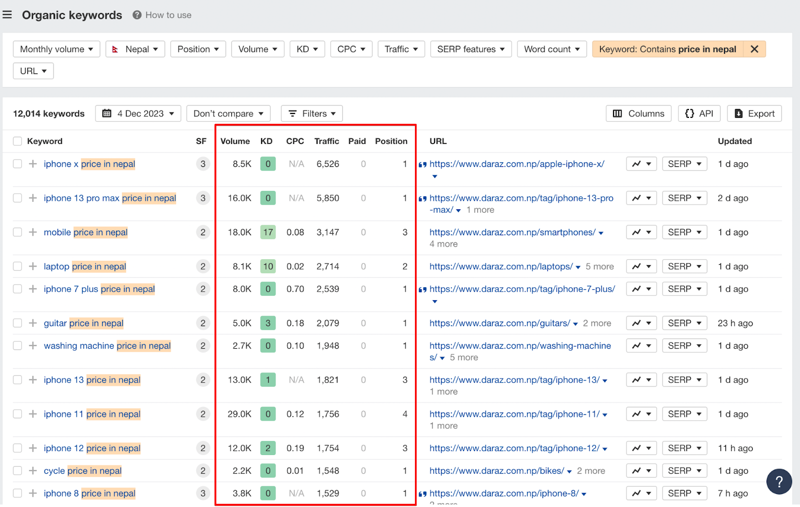Click the plus icon beside laptop price in nepal

pyautogui.click(x=33, y=266)
